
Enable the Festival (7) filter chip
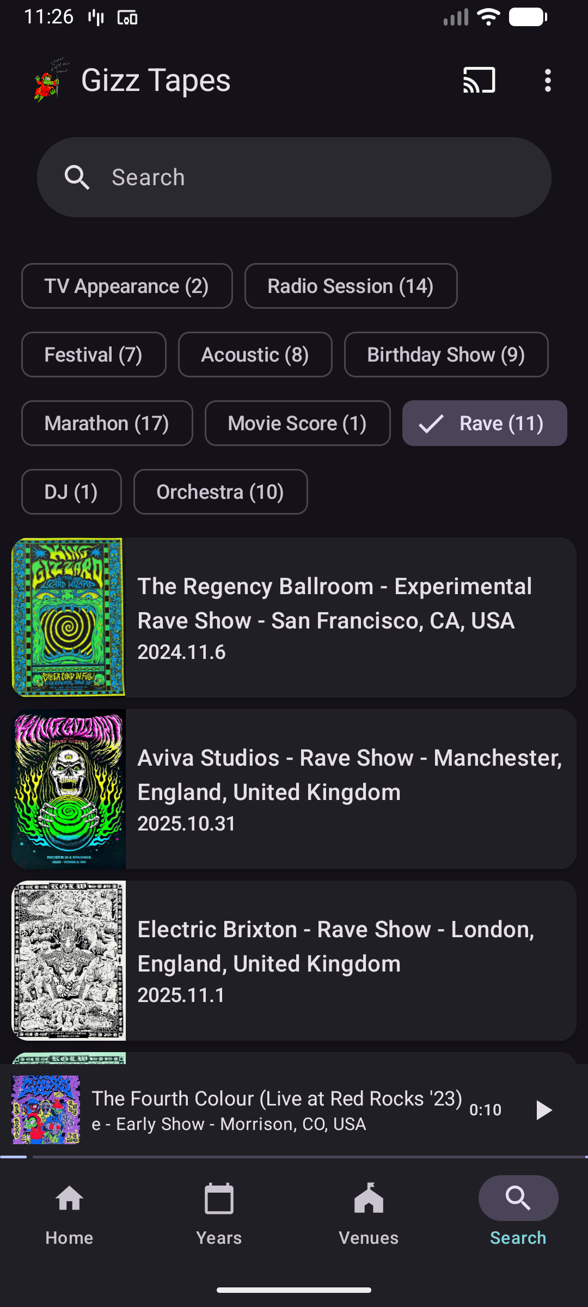click(94, 355)
